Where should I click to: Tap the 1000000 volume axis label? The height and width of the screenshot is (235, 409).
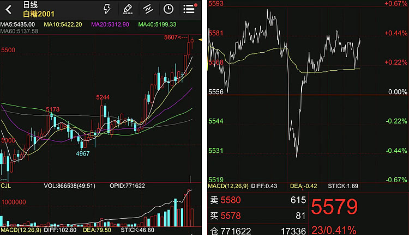coord(14,202)
